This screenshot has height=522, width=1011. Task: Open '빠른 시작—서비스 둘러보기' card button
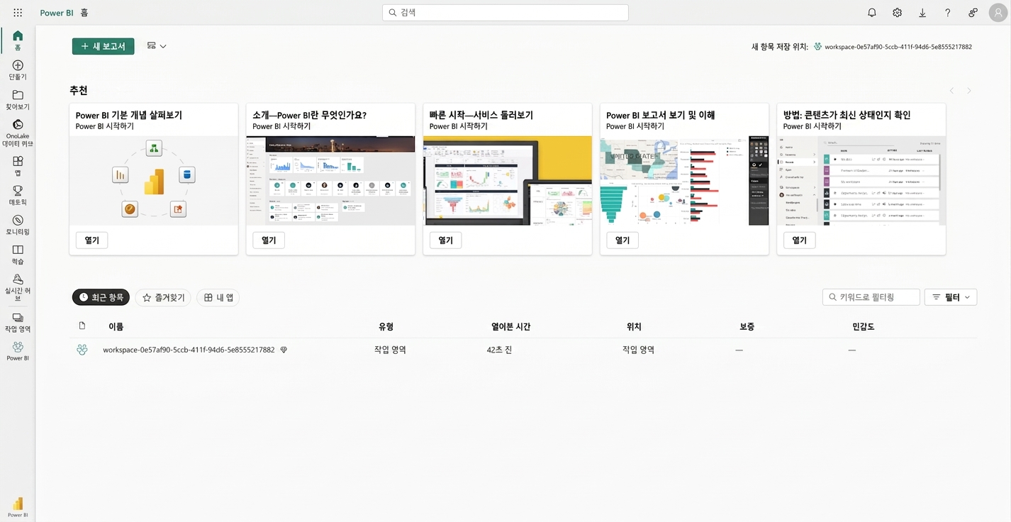445,240
